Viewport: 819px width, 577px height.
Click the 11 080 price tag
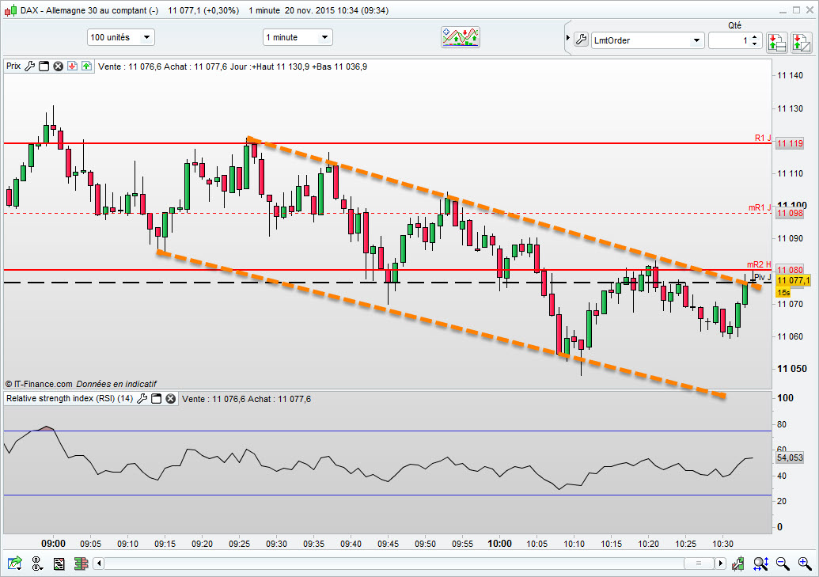[x=790, y=270]
